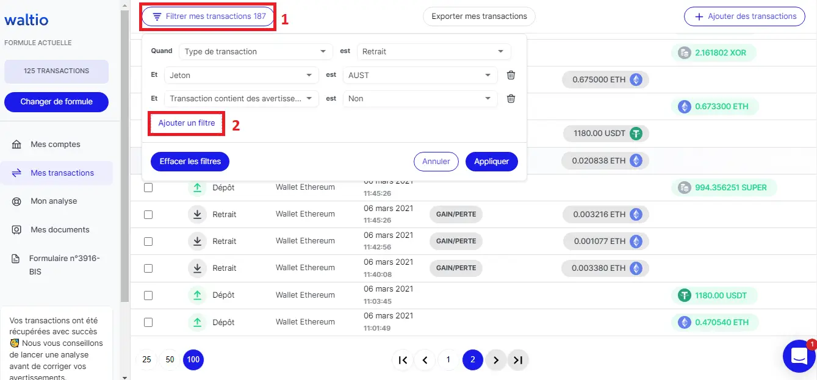The height and width of the screenshot is (380, 817).
Task: Open Mon analyse in the sidebar
Action: [x=54, y=201]
